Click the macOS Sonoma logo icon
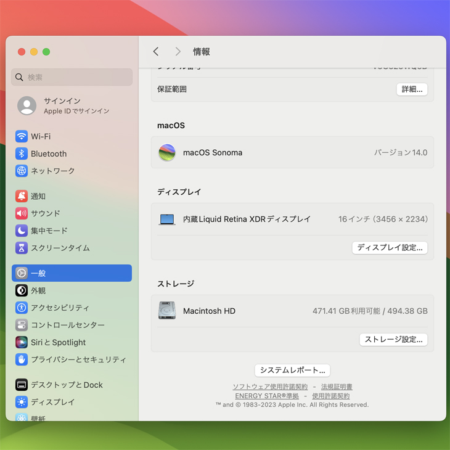The image size is (450, 450). (x=166, y=152)
